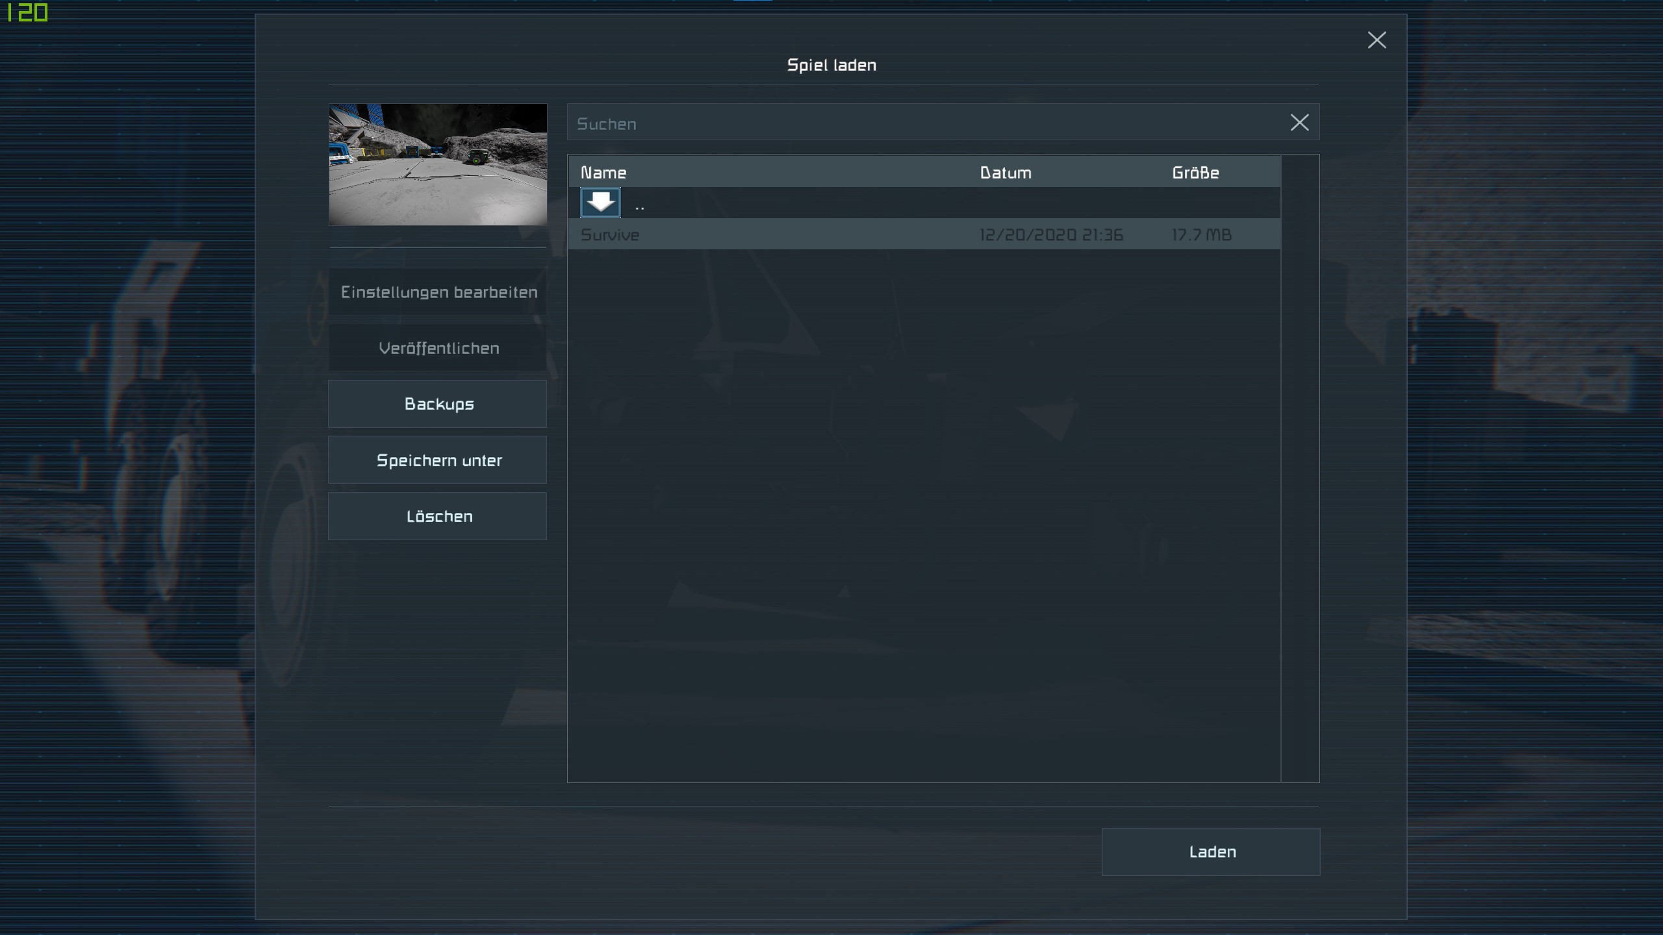Image resolution: width=1663 pixels, height=935 pixels.
Task: Close the Spiel laden dialog
Action: [1377, 40]
